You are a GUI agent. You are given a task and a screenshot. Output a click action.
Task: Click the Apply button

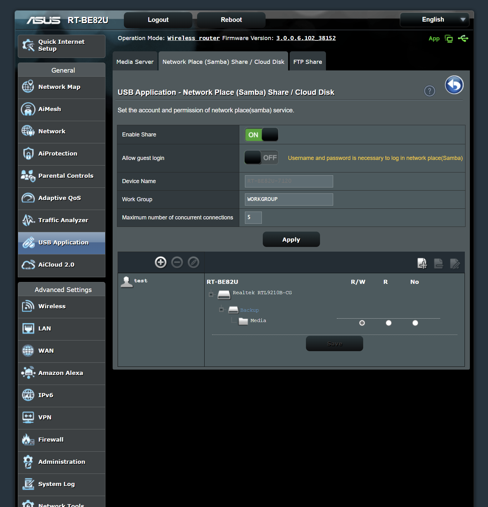(x=291, y=239)
